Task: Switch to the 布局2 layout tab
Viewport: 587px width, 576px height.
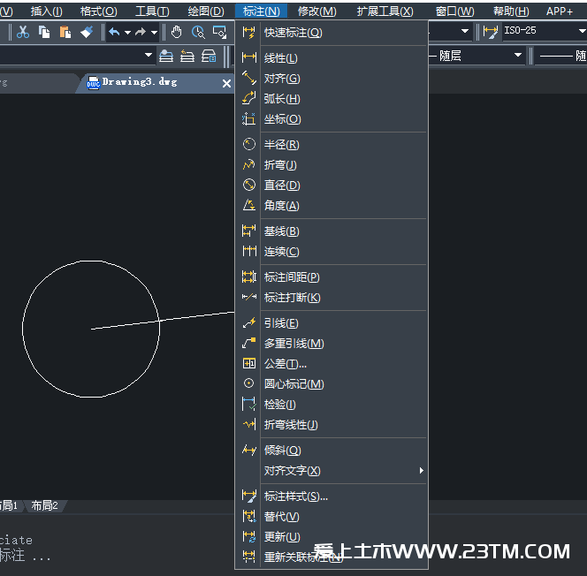Action: pos(44,505)
